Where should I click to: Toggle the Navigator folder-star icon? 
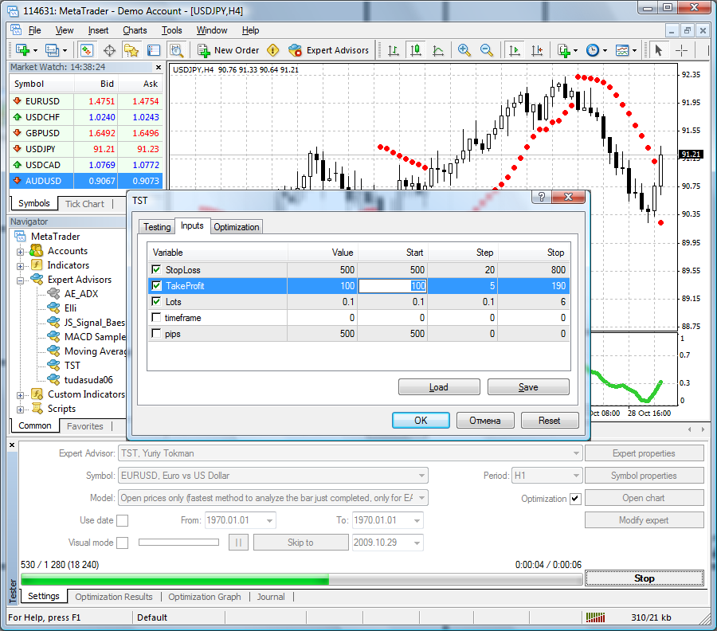click(x=131, y=50)
